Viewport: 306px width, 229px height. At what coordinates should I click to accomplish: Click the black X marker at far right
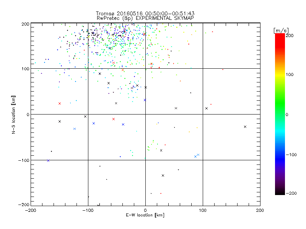(245, 127)
